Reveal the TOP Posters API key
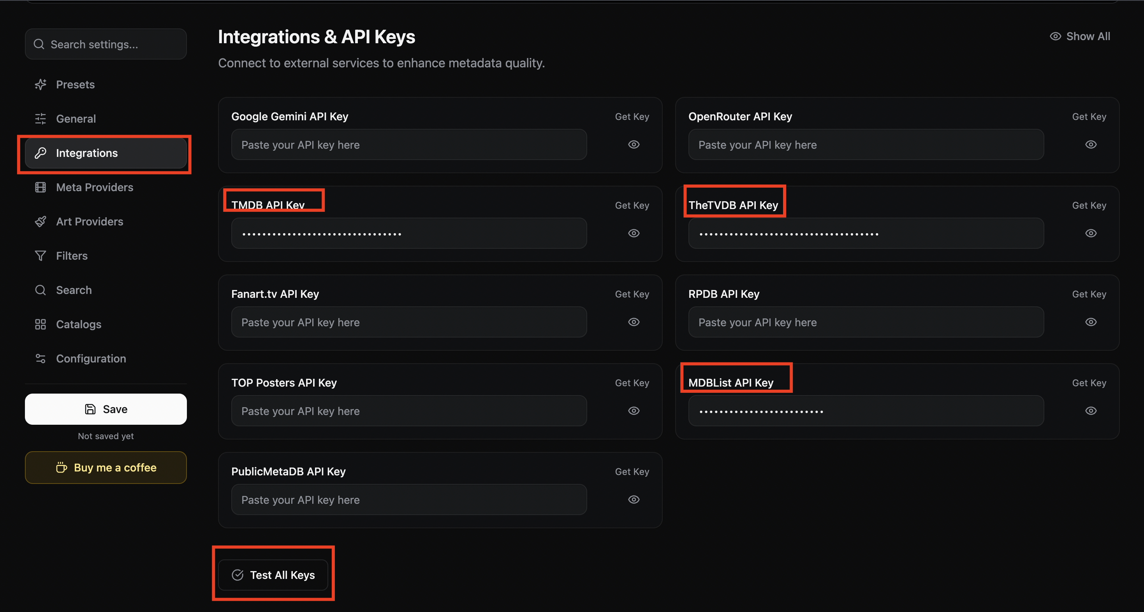This screenshot has width=1144, height=612. tap(634, 411)
